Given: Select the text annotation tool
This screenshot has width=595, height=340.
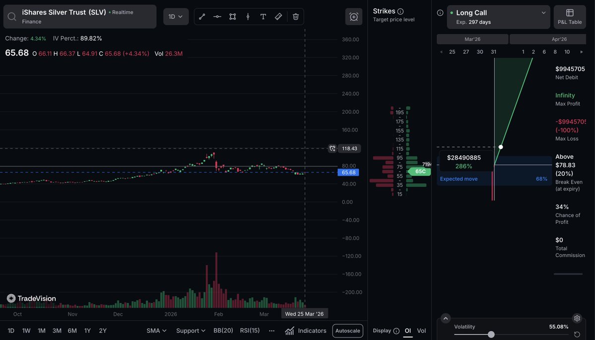Looking at the screenshot, I should [x=263, y=17].
